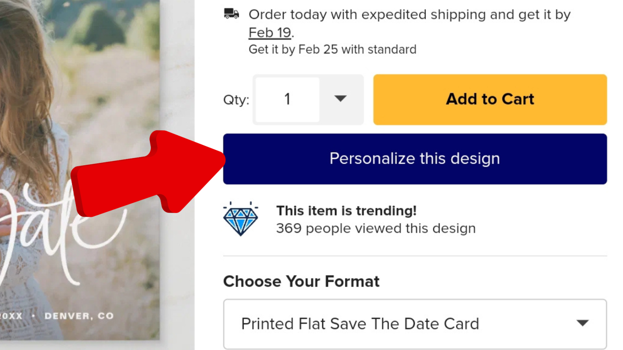The image size is (623, 350).
Task: Open the quantity selector chevron
Action: (x=340, y=99)
